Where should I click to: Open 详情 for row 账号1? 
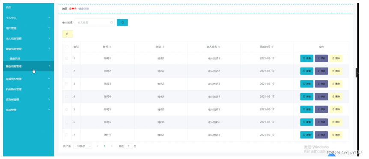coord(307,58)
